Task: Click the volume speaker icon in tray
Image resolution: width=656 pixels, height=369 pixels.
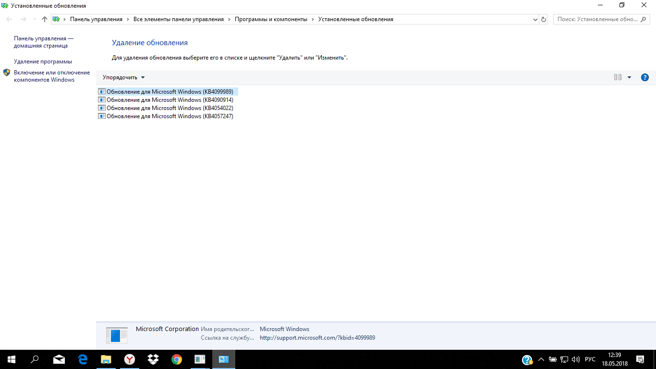Action: (576, 359)
